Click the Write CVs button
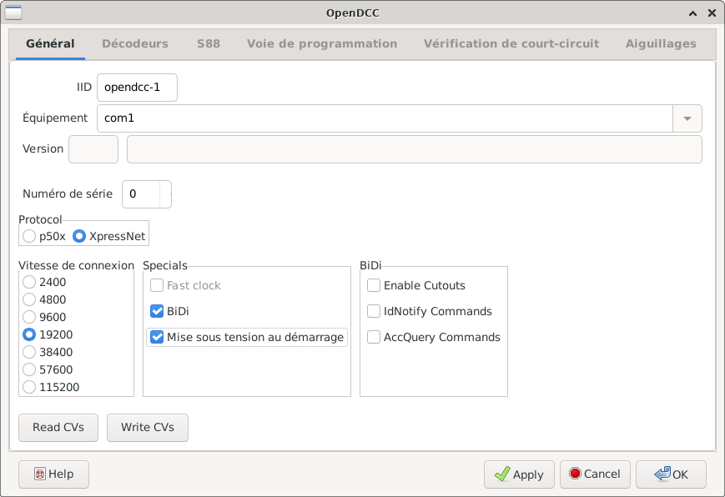Viewport: 725px width, 497px height. tap(148, 427)
